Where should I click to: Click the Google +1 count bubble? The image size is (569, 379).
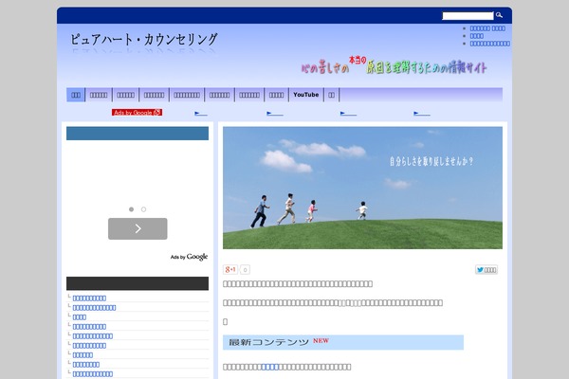(x=245, y=270)
